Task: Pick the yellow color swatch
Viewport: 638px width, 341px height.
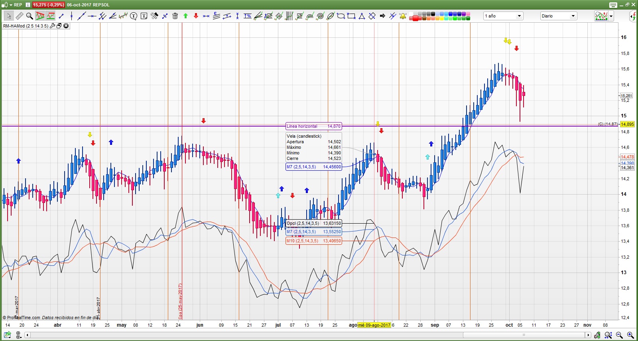Action: (442, 18)
